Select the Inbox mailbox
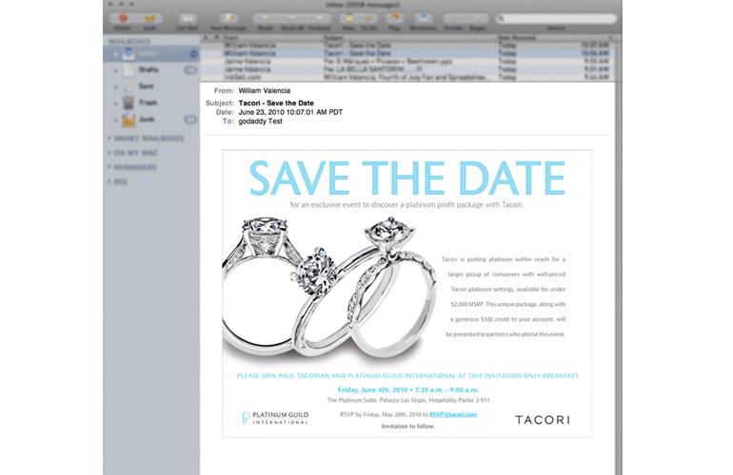Screen dimensions: 733x475 (151, 53)
